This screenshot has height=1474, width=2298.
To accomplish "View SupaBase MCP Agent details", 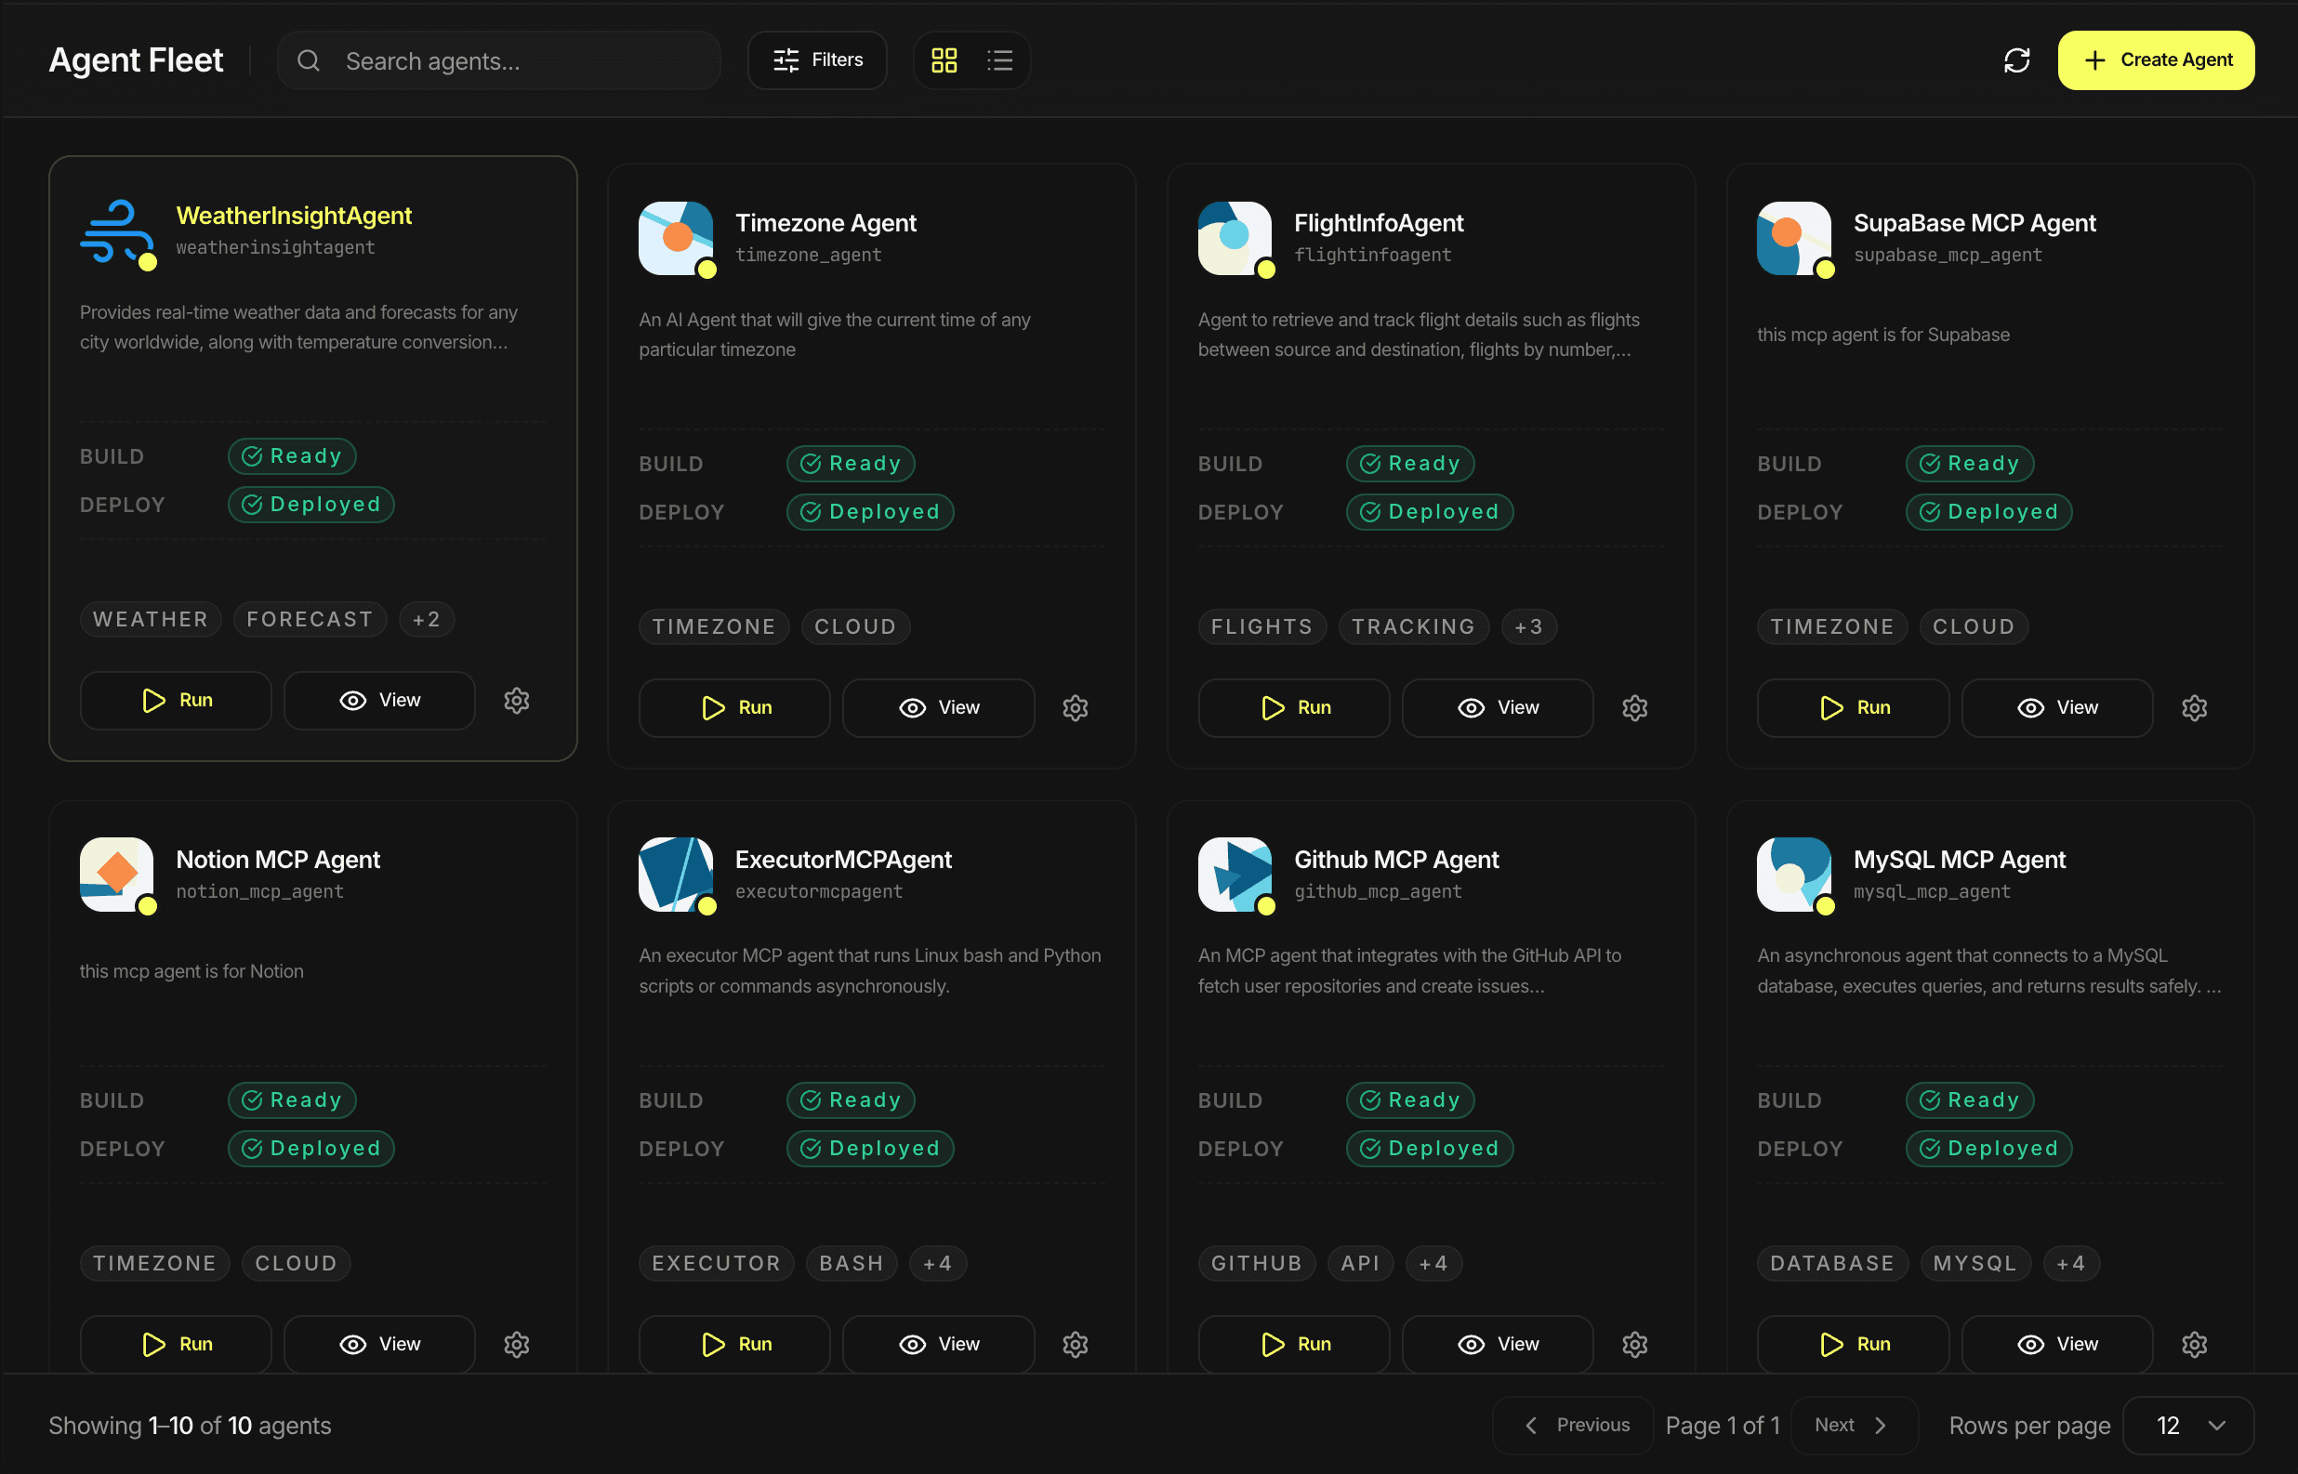I will click(x=2057, y=708).
